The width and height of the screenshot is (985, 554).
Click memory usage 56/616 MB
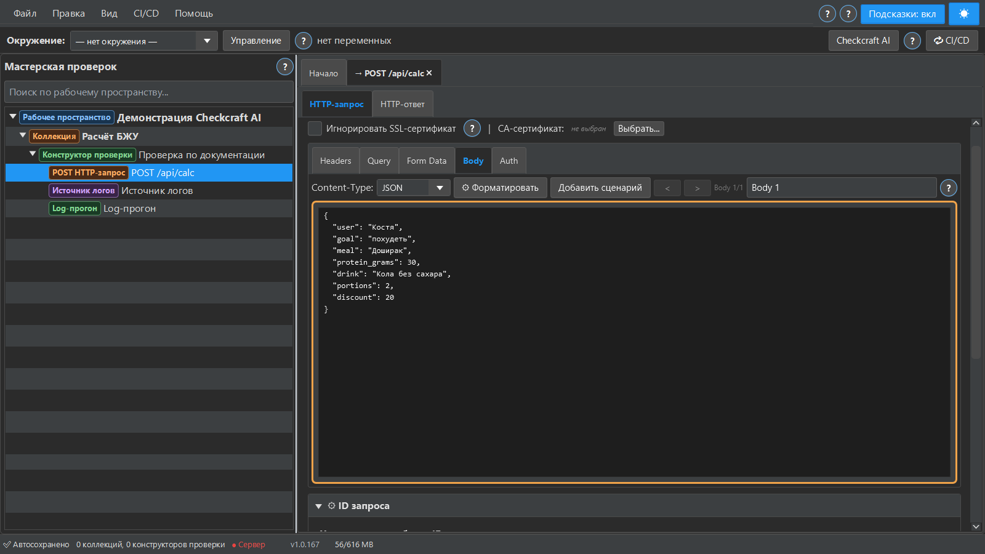pyautogui.click(x=354, y=545)
